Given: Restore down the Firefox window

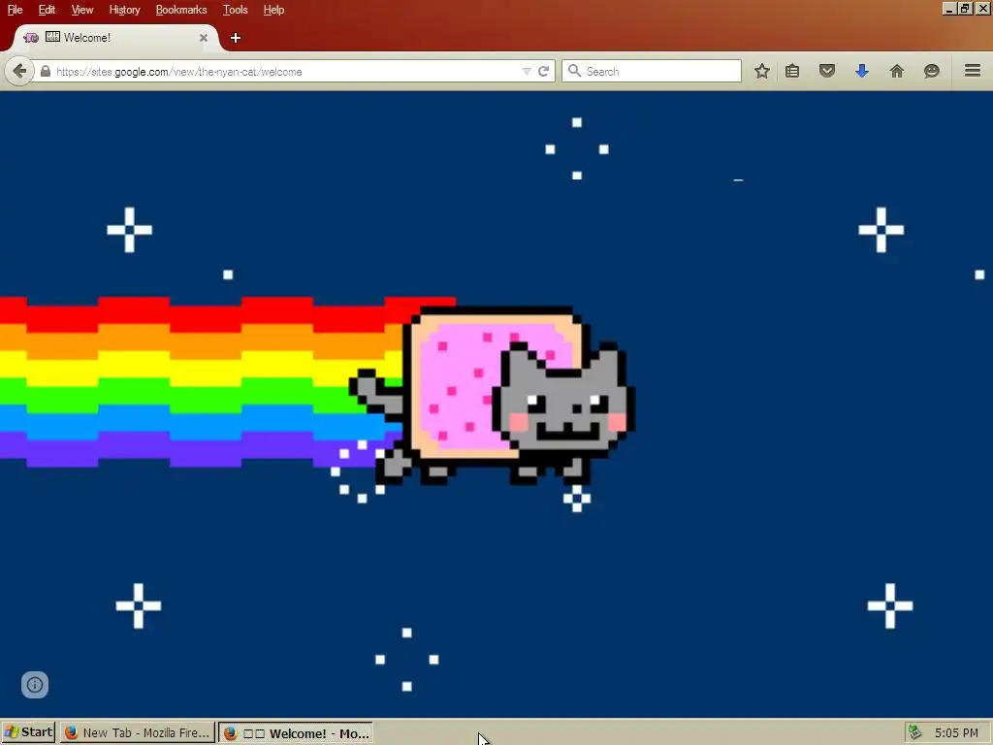Looking at the screenshot, I should pyautogui.click(x=965, y=9).
